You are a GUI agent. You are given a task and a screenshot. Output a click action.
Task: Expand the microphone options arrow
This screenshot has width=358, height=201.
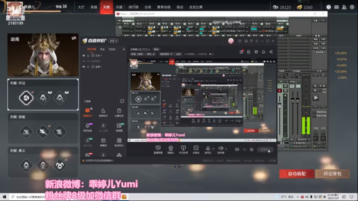coord(213,149)
